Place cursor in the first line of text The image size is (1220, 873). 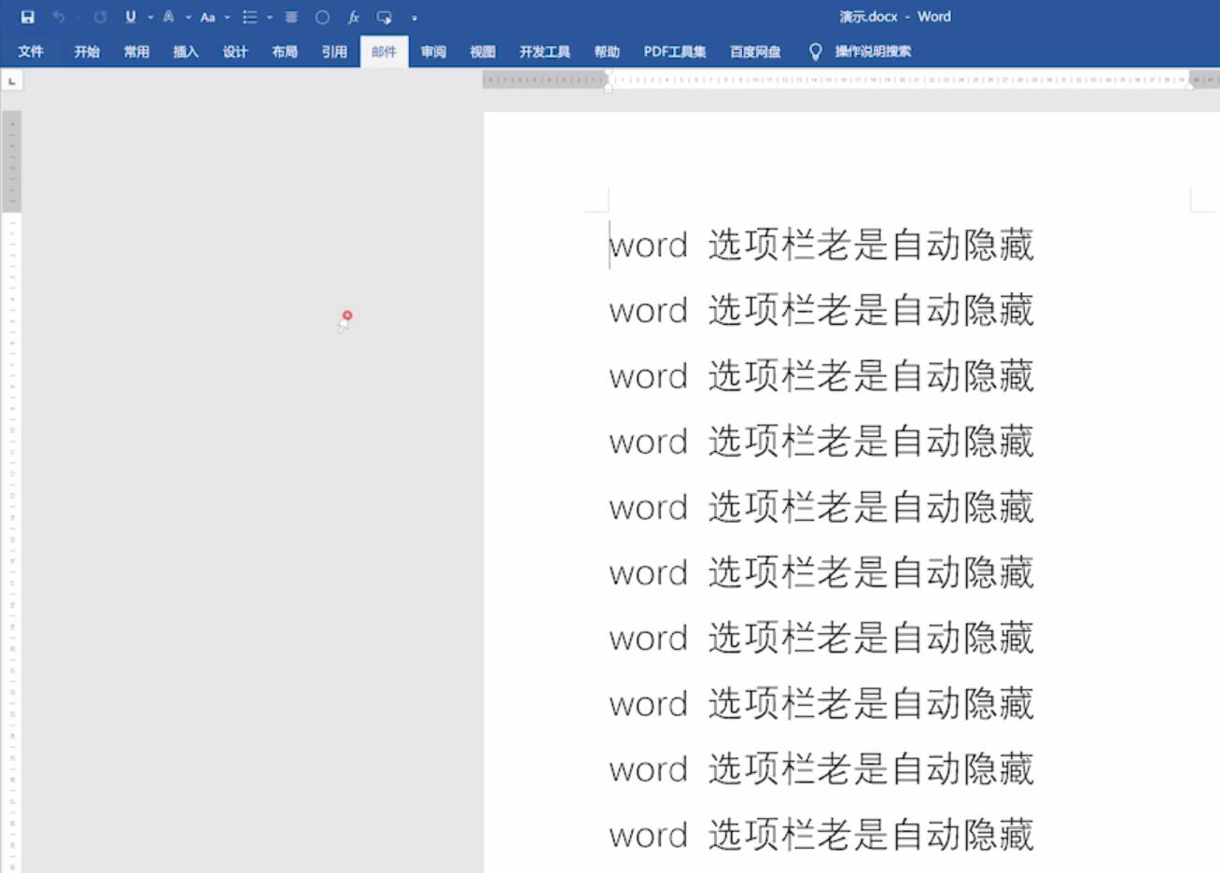point(821,245)
